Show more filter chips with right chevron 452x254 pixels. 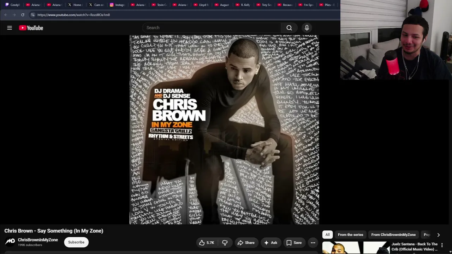point(439,235)
